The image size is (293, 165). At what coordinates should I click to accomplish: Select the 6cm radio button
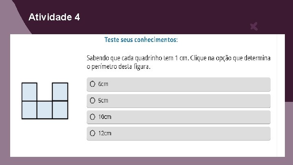click(93, 84)
